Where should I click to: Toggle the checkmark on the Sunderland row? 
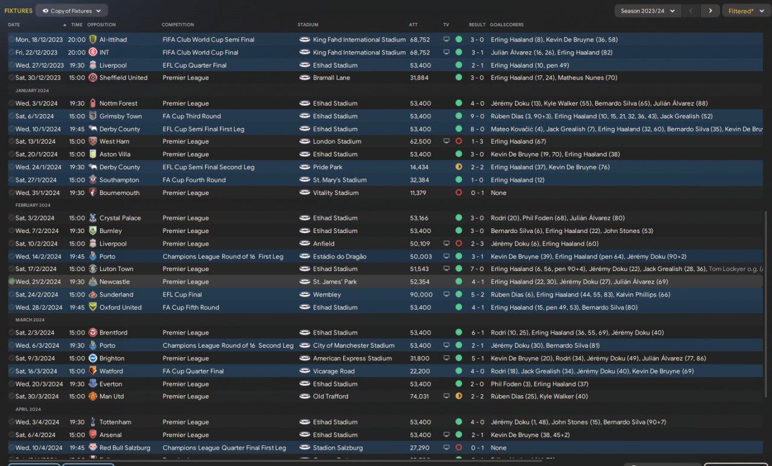click(11, 295)
